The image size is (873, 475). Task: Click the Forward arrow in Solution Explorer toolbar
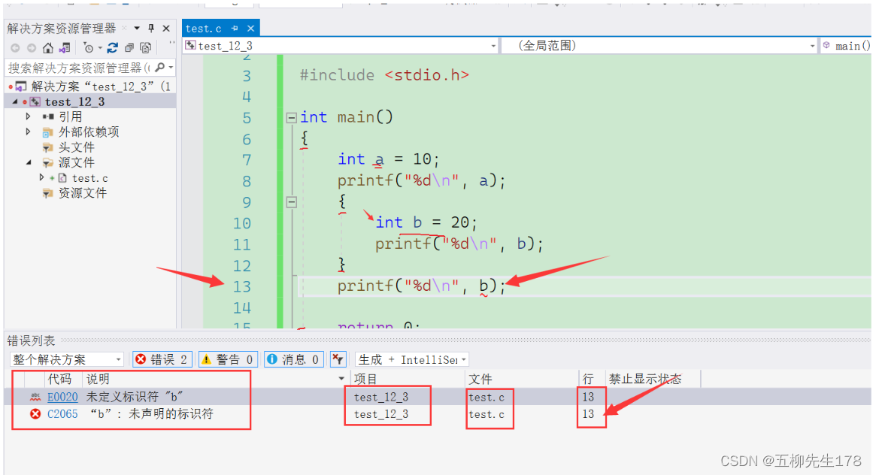[32, 48]
